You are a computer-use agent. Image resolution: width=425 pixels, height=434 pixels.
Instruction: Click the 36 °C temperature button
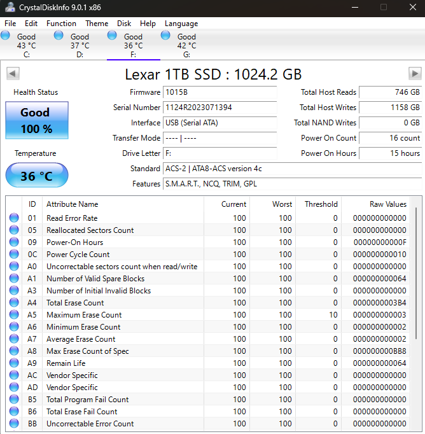(36, 176)
